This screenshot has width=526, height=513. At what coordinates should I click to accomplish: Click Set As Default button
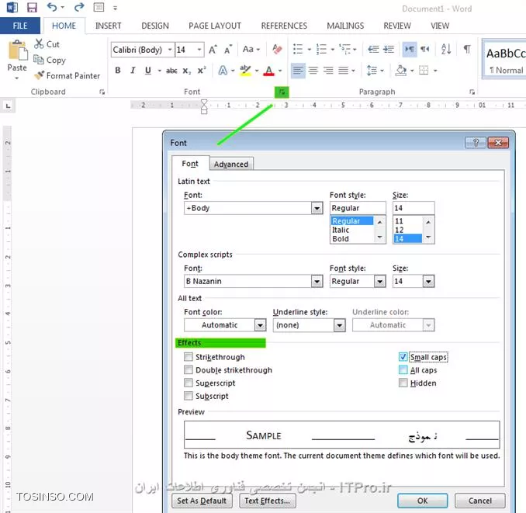pyautogui.click(x=202, y=501)
